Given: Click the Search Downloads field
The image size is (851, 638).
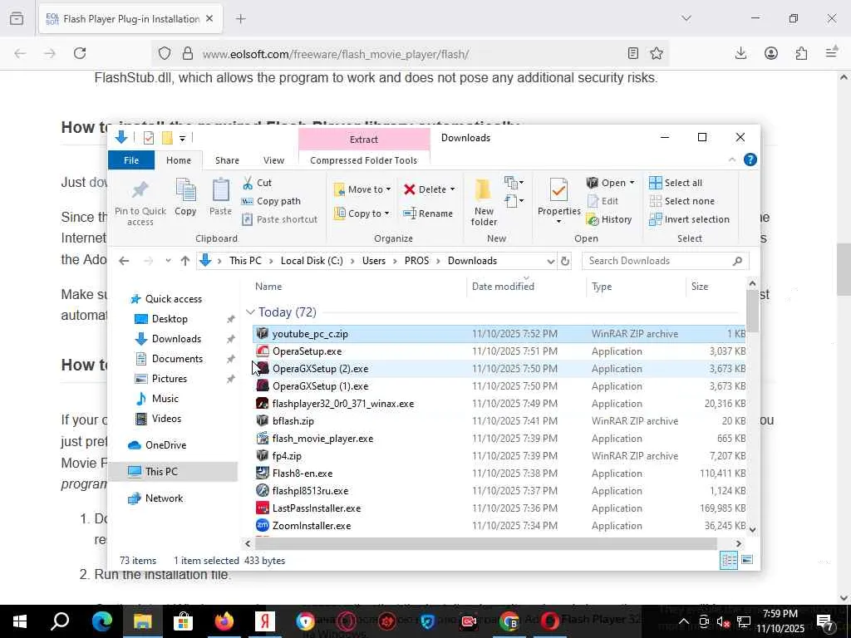Looking at the screenshot, I should click(666, 261).
